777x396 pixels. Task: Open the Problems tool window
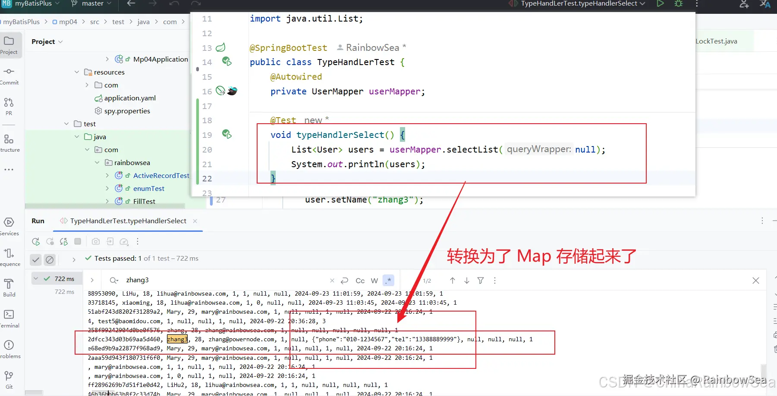[9, 349]
